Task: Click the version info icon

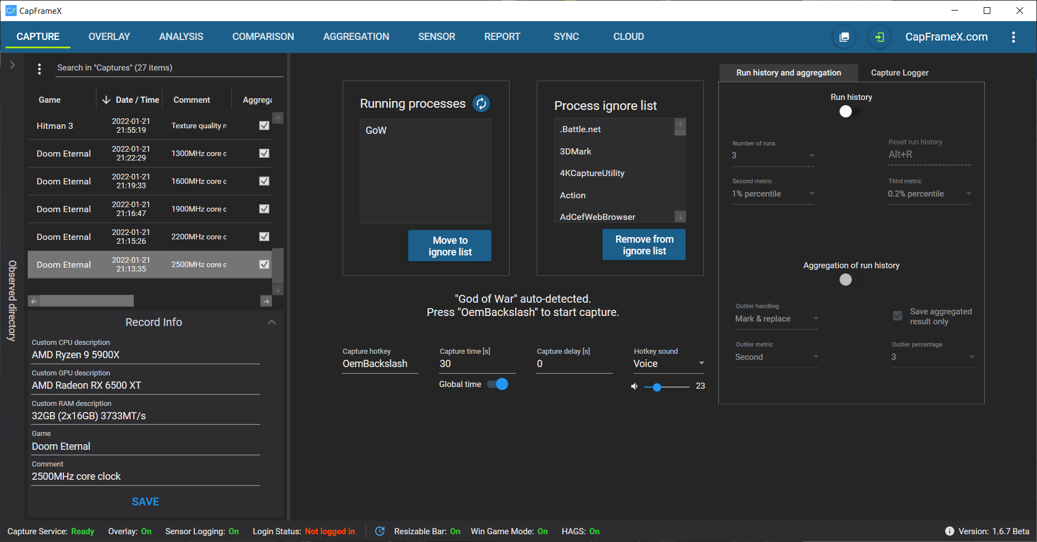Action: point(949,531)
